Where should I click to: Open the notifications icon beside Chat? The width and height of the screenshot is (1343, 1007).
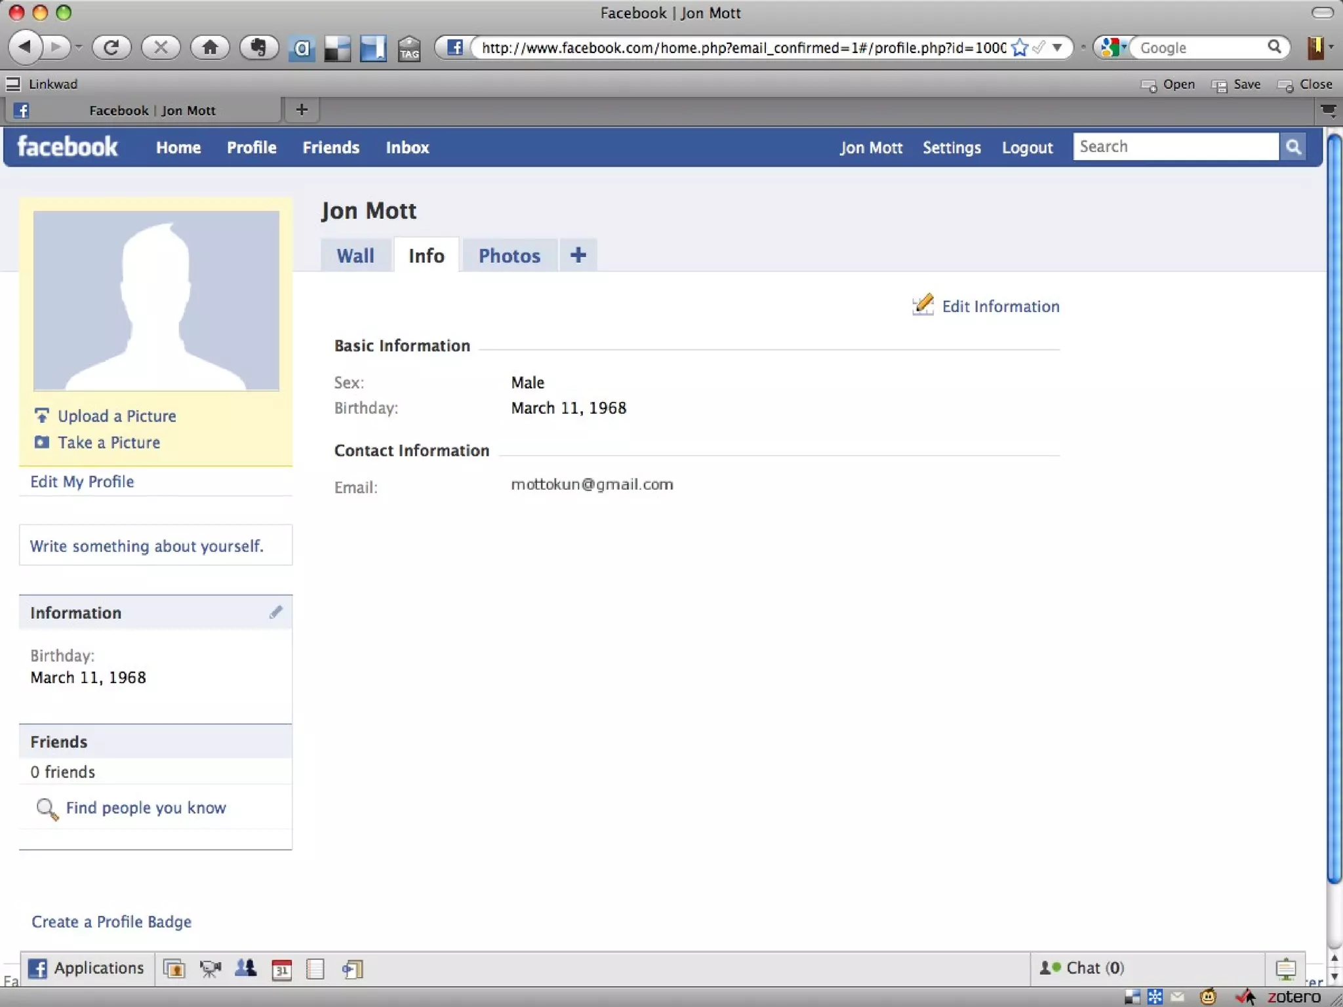1285,968
